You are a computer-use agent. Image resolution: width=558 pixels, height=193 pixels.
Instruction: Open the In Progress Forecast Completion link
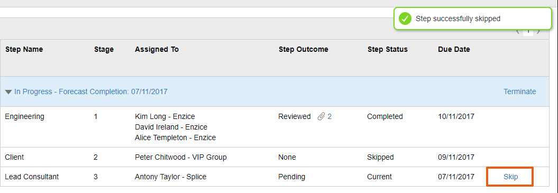pyautogui.click(x=91, y=92)
